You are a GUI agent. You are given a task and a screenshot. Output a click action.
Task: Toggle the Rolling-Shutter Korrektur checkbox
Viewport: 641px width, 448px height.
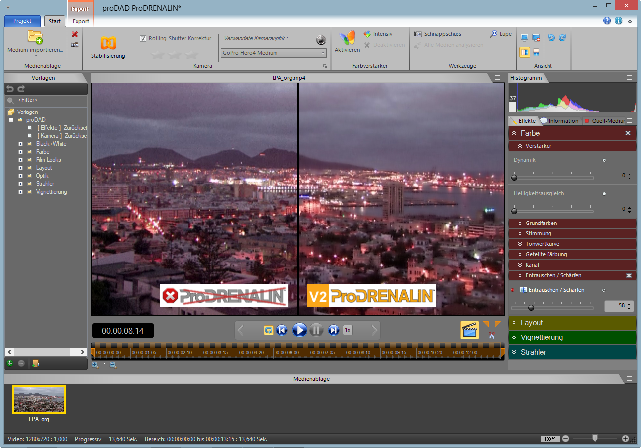pos(143,38)
